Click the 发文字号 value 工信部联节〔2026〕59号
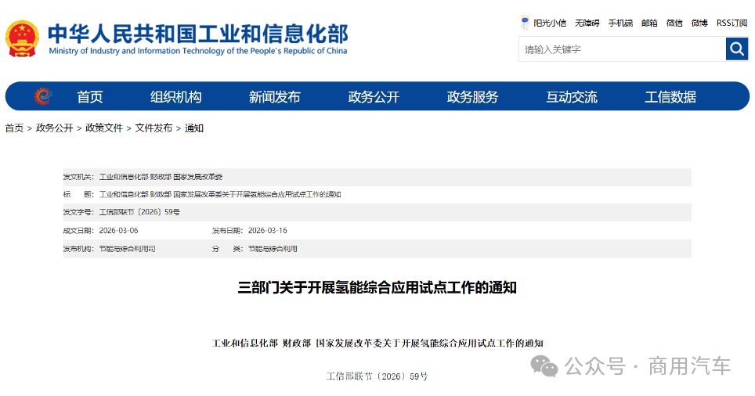This screenshot has height=396, width=755. [139, 212]
